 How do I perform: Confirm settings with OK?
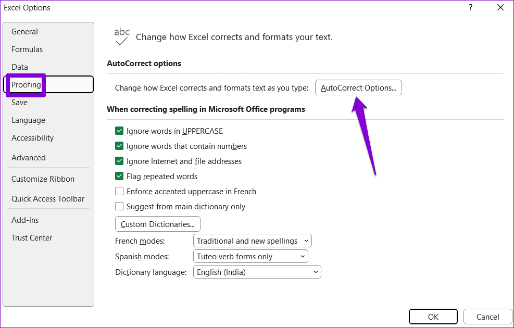pyautogui.click(x=433, y=316)
